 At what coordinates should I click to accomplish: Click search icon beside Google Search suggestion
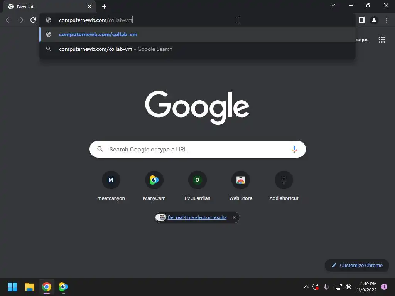pyautogui.click(x=49, y=49)
